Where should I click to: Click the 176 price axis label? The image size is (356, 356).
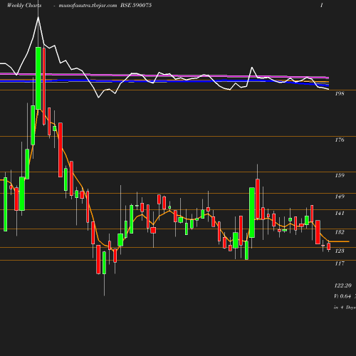tap(340, 140)
